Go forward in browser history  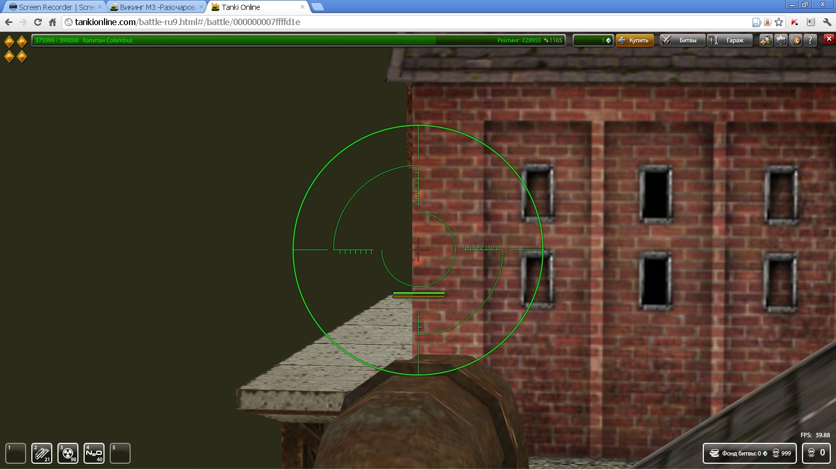pos(23,22)
